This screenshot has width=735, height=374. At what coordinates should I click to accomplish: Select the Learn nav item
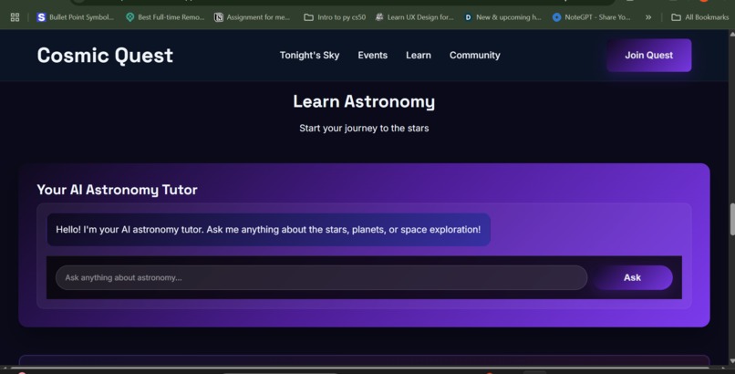(x=419, y=56)
